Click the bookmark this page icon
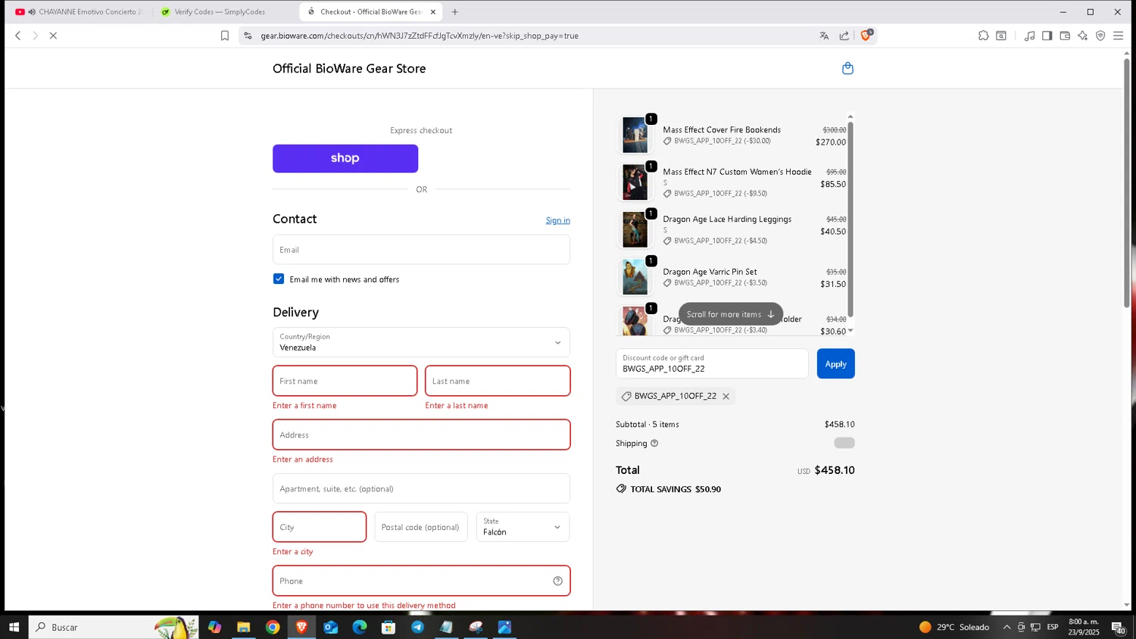The image size is (1136, 639). click(x=225, y=36)
